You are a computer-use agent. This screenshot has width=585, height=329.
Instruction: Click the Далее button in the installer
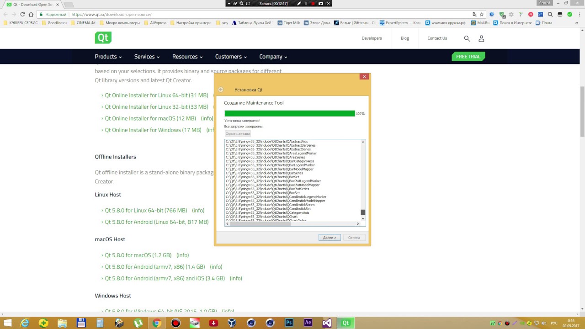click(x=330, y=238)
